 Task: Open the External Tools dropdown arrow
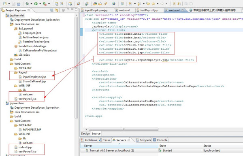pos(49,4)
